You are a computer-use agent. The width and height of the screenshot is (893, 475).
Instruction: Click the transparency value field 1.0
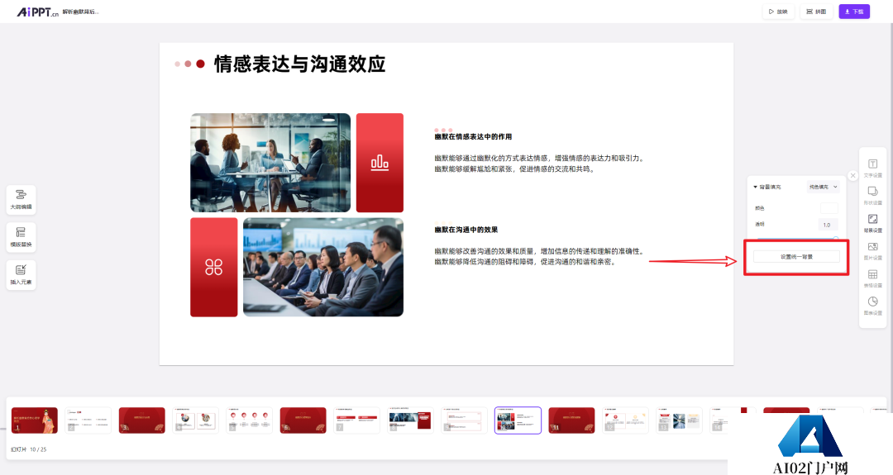pos(828,225)
